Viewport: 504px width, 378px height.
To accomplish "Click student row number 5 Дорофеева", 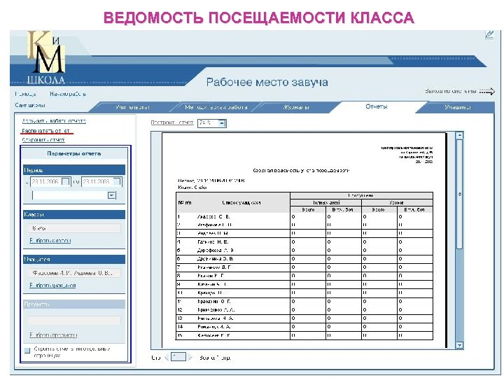I will (304, 251).
